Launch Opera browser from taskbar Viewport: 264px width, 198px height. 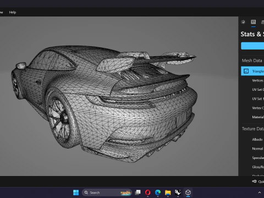click(x=148, y=193)
